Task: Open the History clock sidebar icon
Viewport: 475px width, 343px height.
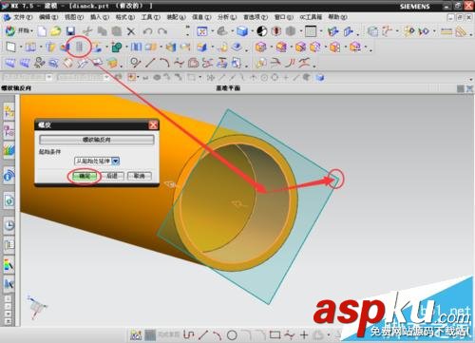Action: 9,225
